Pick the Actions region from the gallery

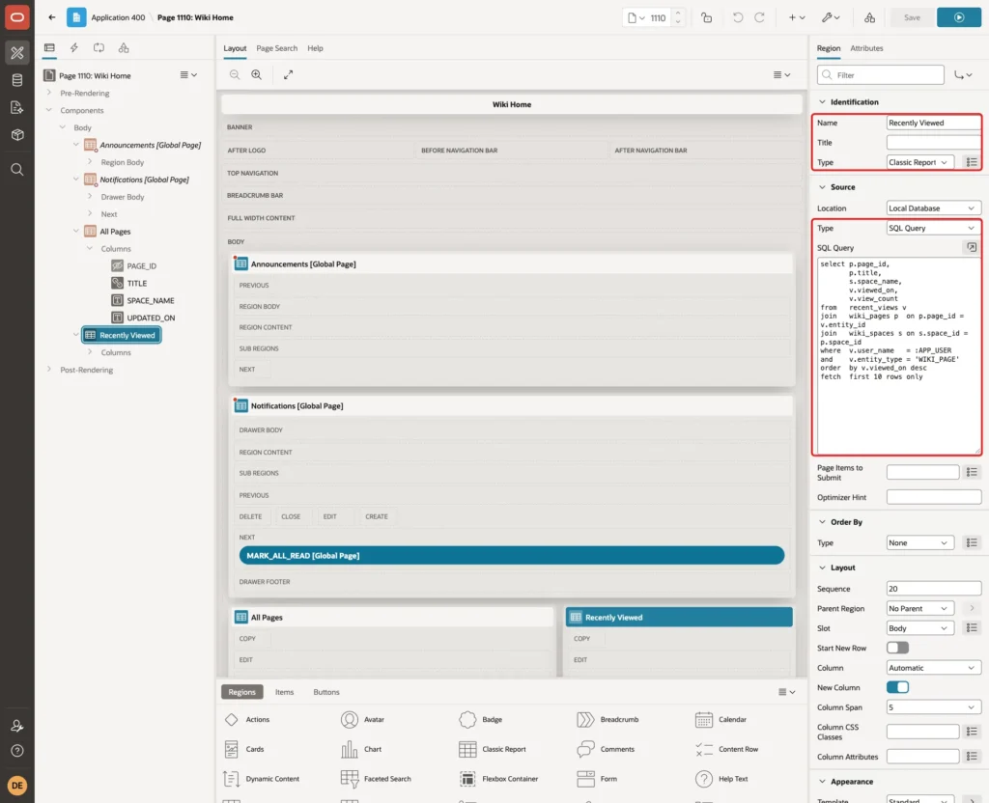pyautogui.click(x=248, y=719)
